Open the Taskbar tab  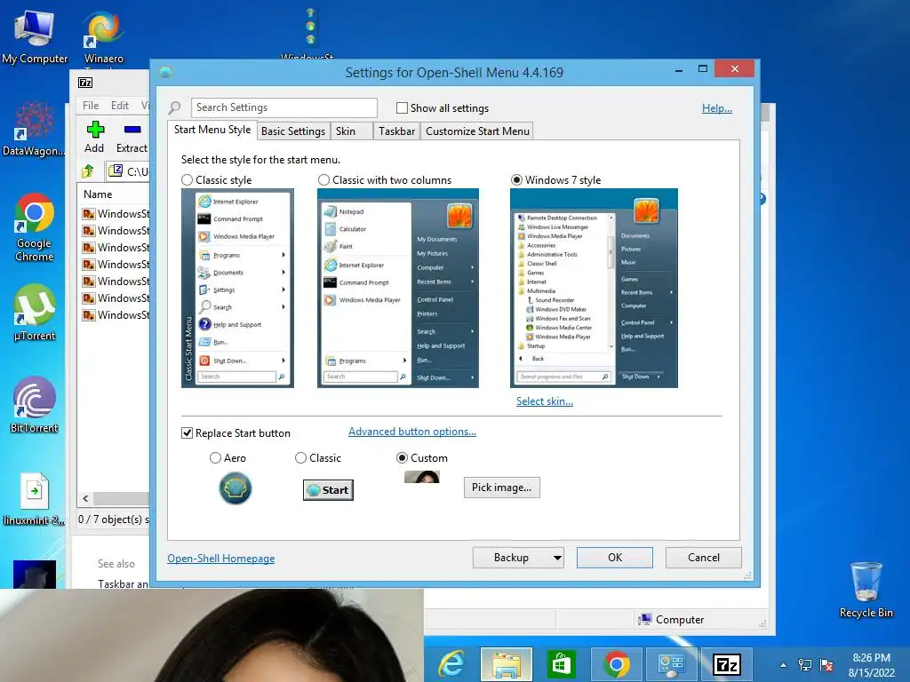397,131
